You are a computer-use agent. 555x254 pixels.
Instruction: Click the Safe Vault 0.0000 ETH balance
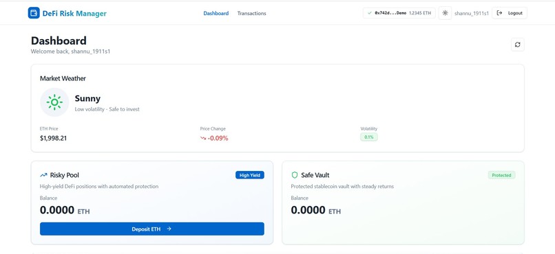[316, 210]
